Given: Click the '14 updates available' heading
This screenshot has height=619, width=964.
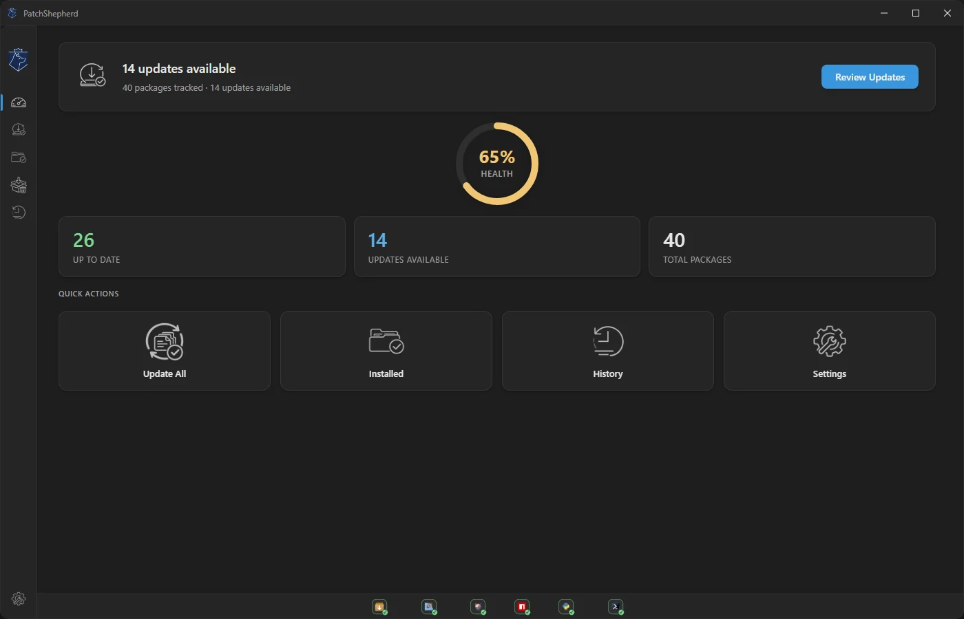Looking at the screenshot, I should coord(179,69).
